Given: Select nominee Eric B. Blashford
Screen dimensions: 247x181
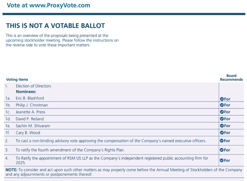Looking at the screenshot, I should tap(30, 98).
